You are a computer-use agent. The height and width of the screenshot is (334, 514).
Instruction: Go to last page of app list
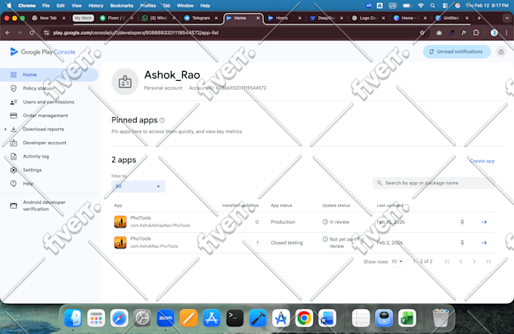click(x=488, y=261)
